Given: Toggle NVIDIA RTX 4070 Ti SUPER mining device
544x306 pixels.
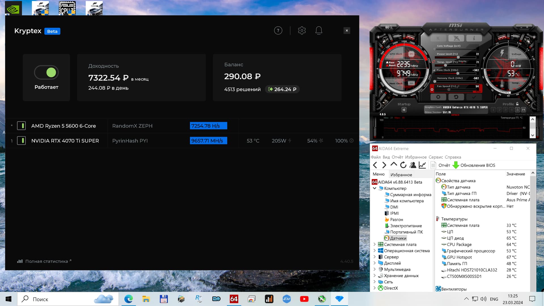Looking at the screenshot, I should [x=22, y=141].
